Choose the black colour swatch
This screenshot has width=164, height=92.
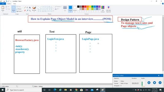(78, 7)
